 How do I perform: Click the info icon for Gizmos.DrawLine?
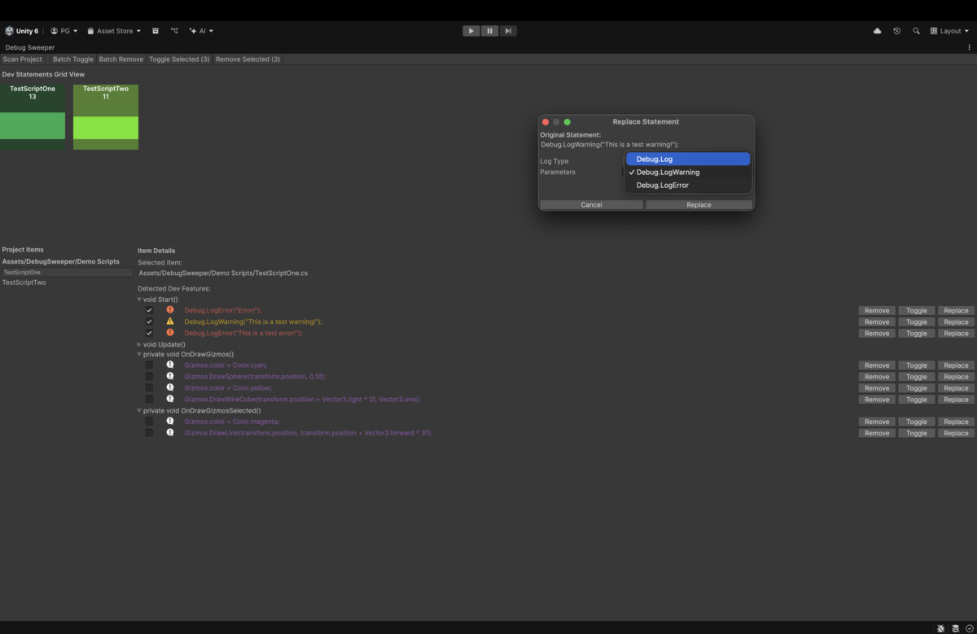[170, 433]
